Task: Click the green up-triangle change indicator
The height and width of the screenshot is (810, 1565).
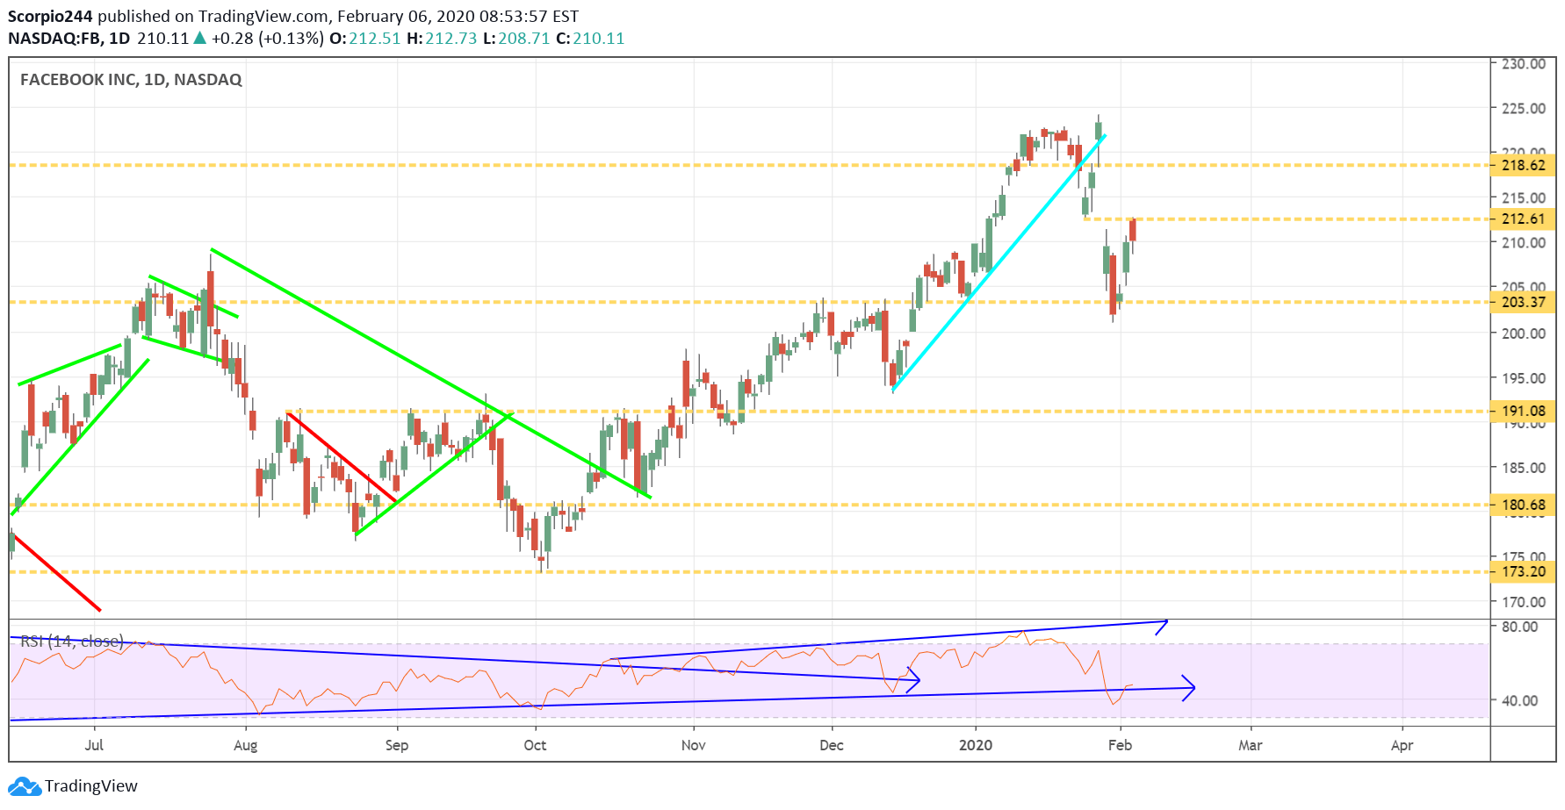Action: click(200, 38)
